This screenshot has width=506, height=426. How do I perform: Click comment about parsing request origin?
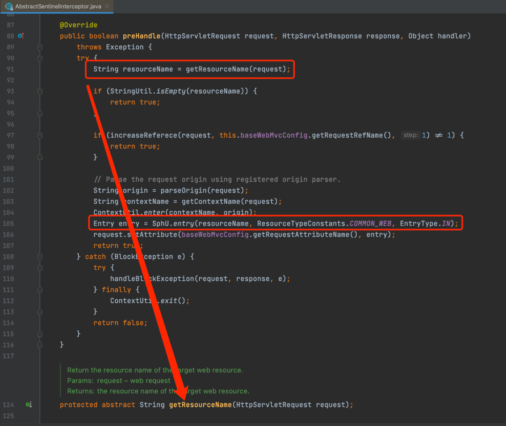pyautogui.click(x=217, y=179)
